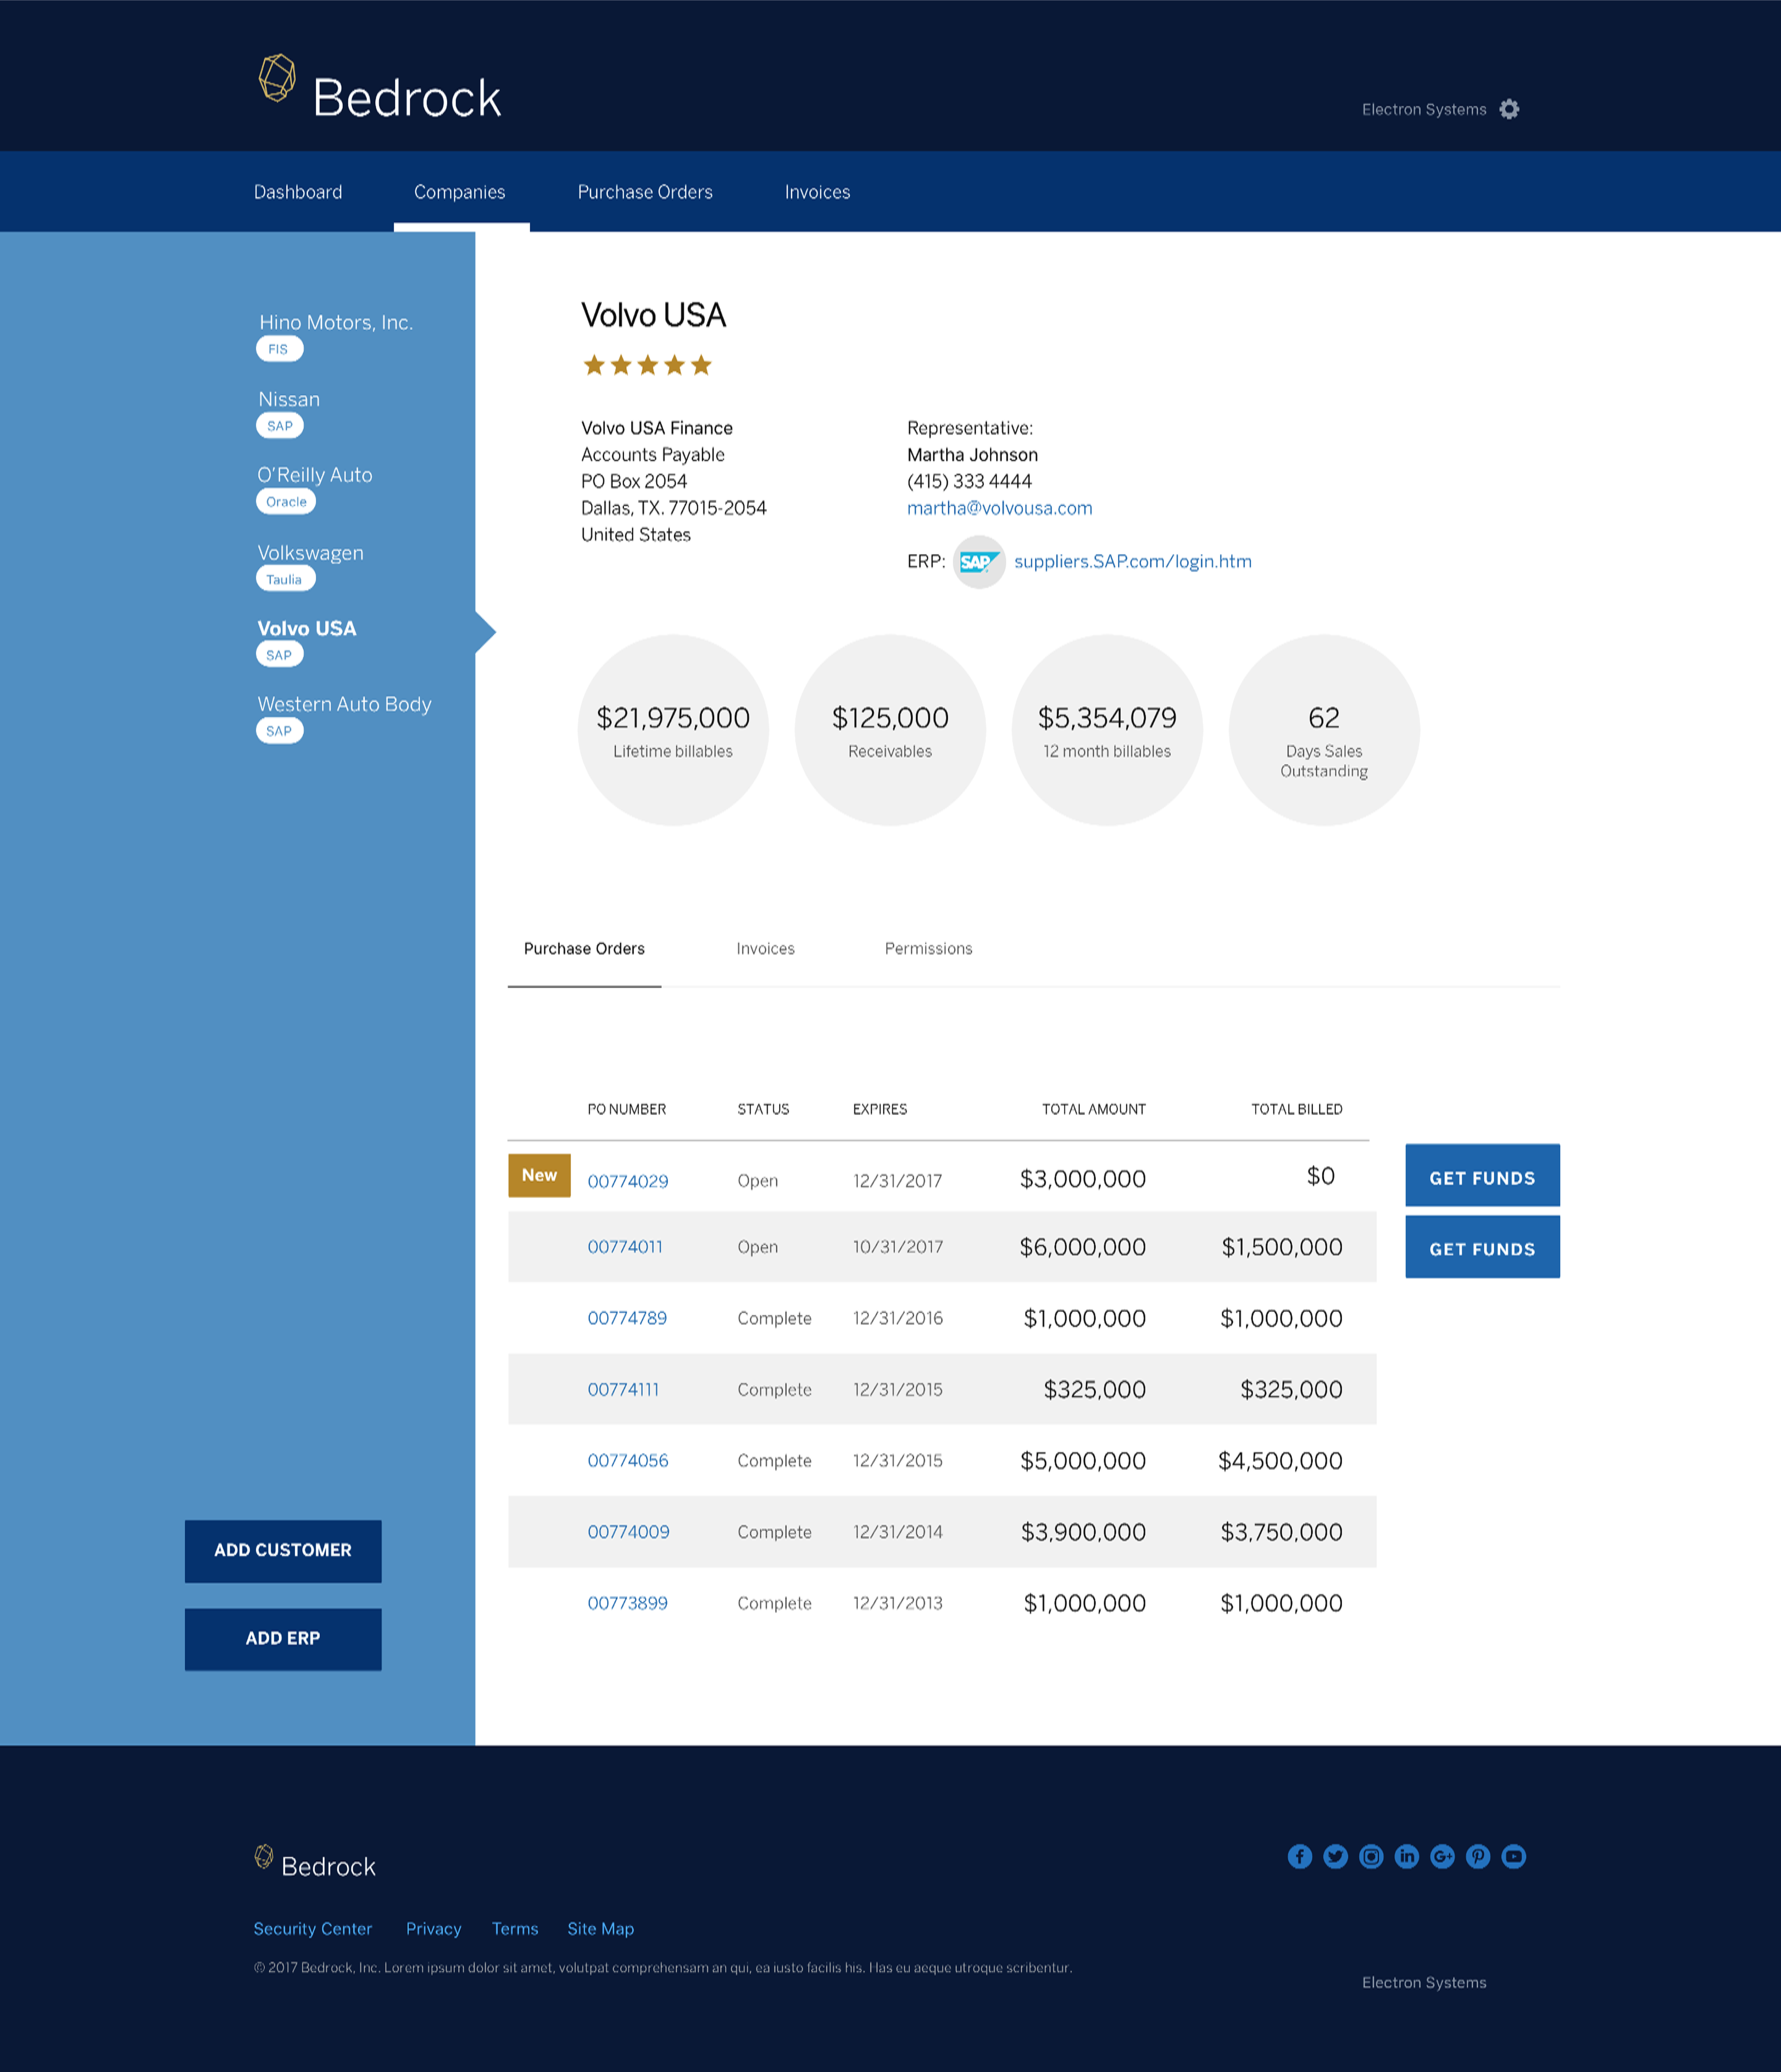Screen dimensions: 1781x2072
Task: Open martha@volvousa.com email link
Action: [x=1000, y=508]
